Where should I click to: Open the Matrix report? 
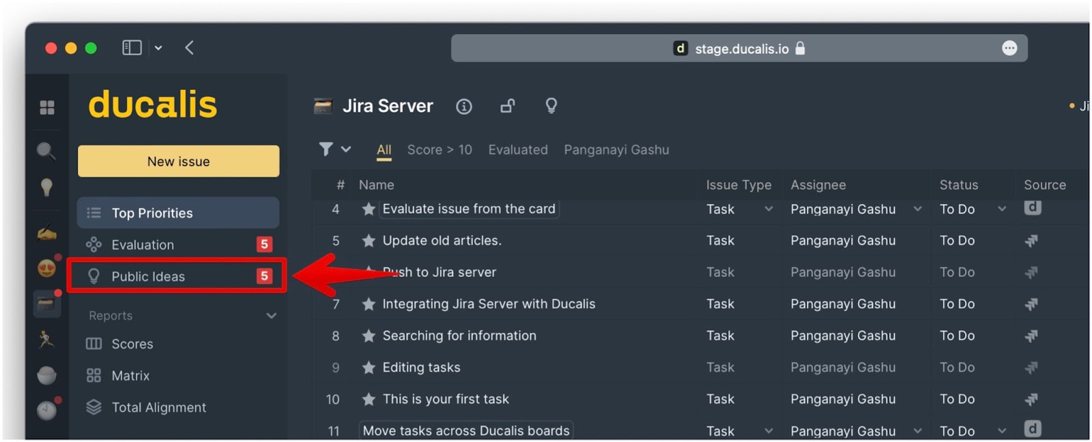tap(117, 376)
